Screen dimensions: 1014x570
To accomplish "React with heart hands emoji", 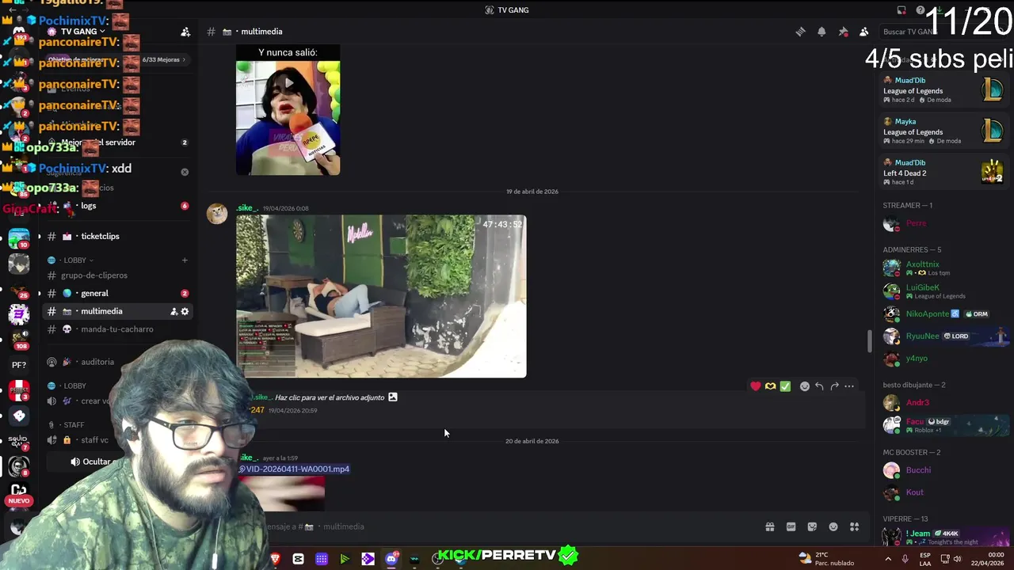I will tap(770, 386).
